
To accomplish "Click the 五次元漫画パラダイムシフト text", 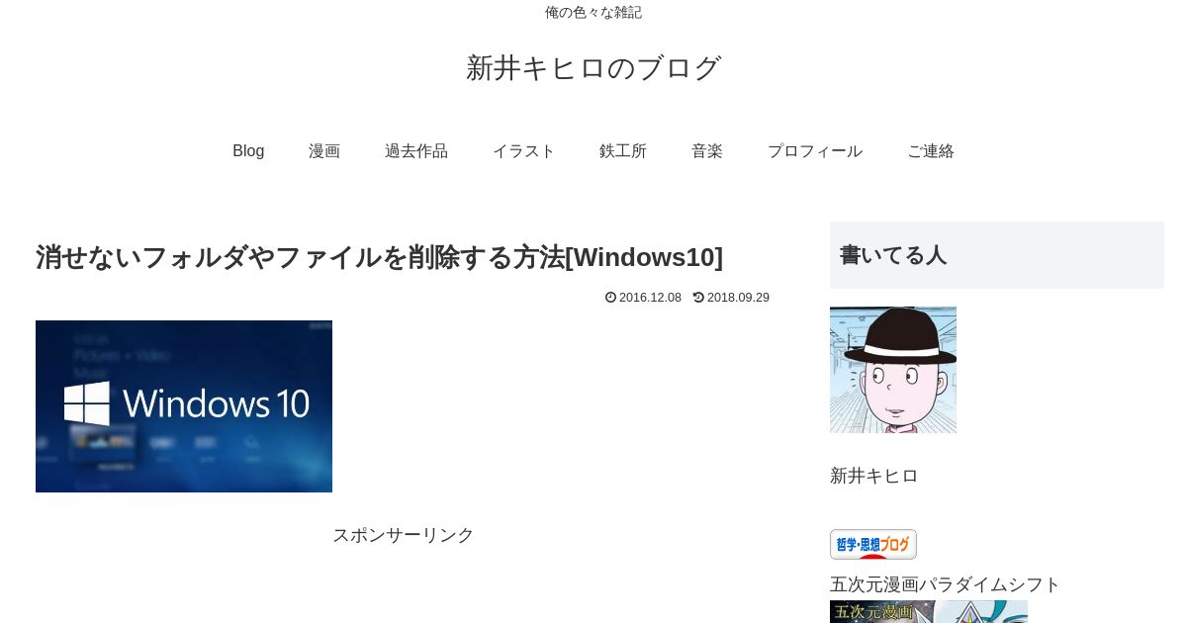I will (945, 584).
